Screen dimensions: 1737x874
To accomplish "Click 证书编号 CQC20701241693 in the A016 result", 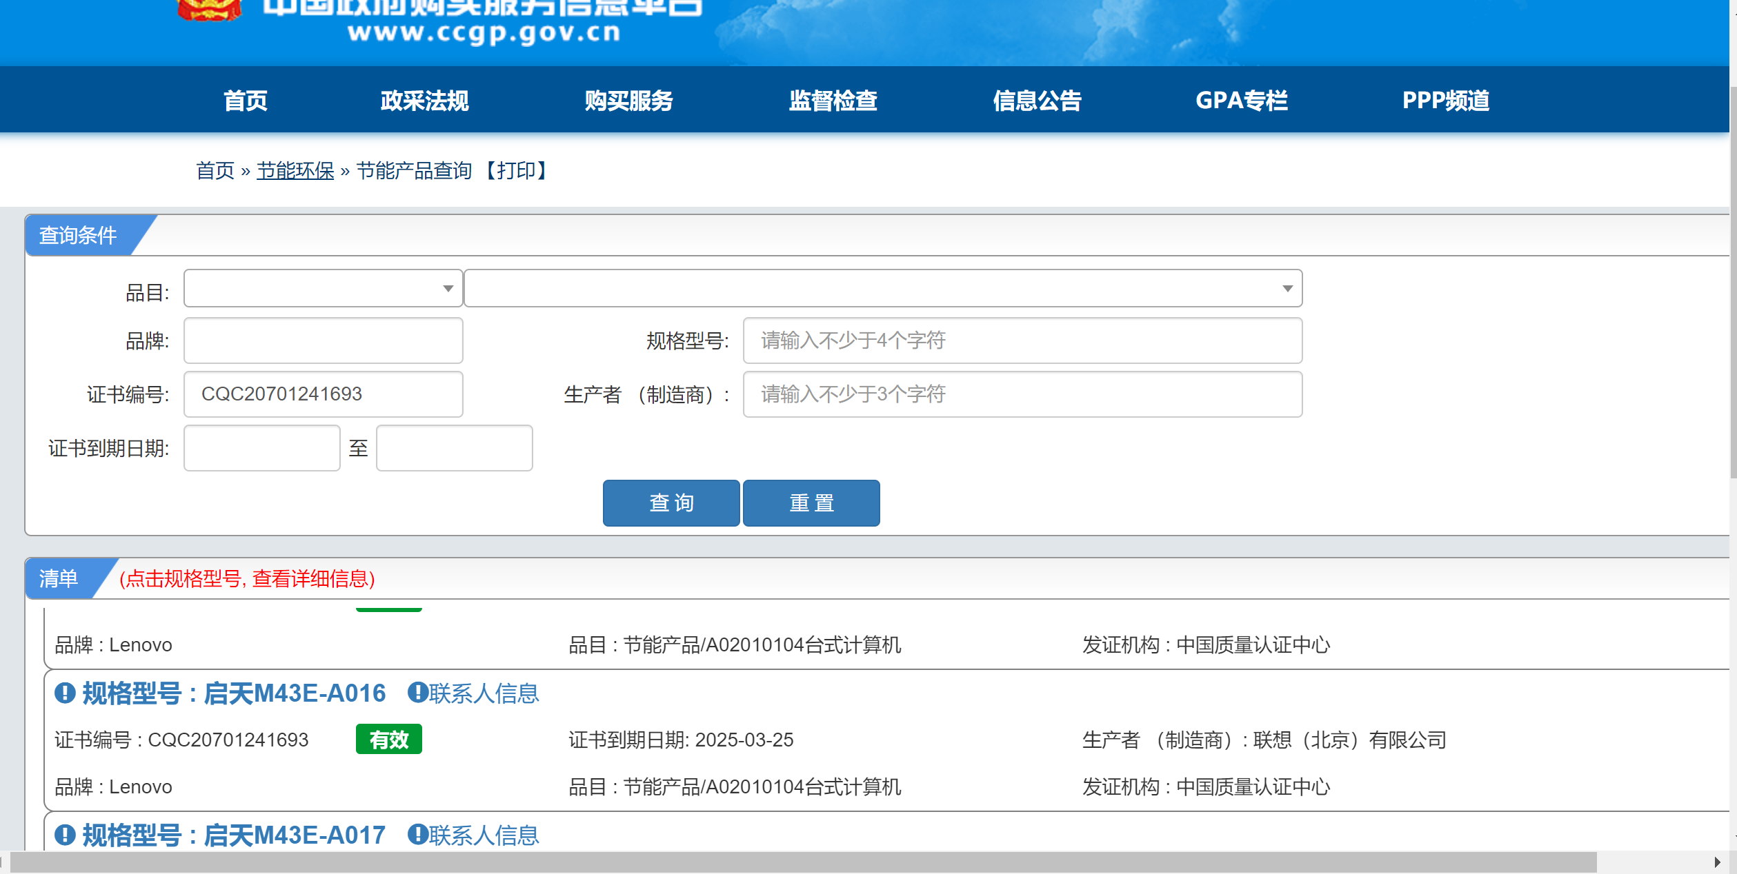I will 181,740.
